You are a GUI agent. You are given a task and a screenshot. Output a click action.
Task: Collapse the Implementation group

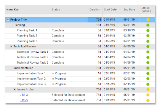(11, 68)
